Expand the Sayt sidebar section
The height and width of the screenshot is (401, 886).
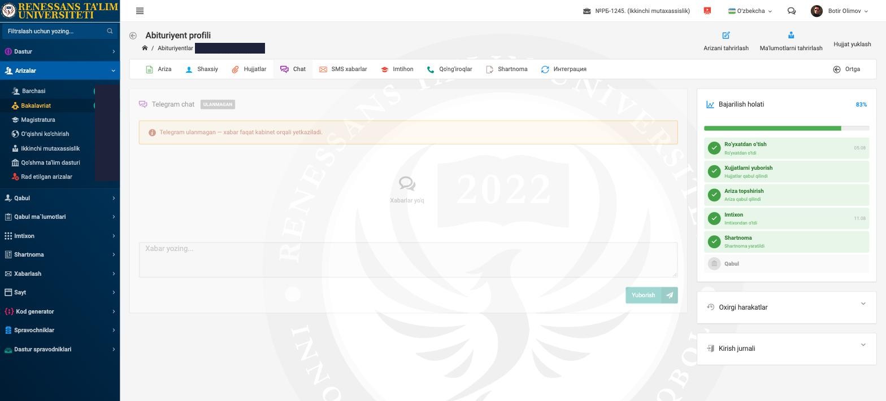(60, 292)
